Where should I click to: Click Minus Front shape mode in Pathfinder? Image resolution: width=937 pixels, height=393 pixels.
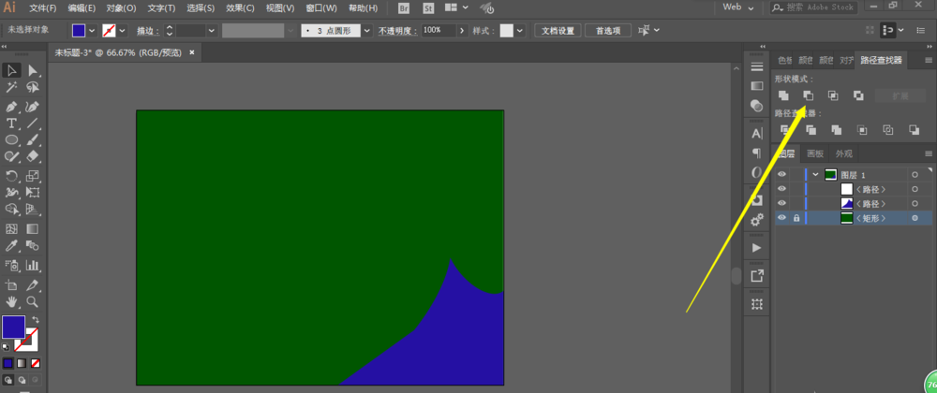point(808,95)
